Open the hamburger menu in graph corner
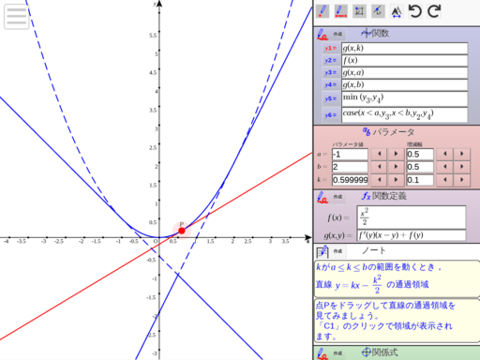 (x=16, y=17)
